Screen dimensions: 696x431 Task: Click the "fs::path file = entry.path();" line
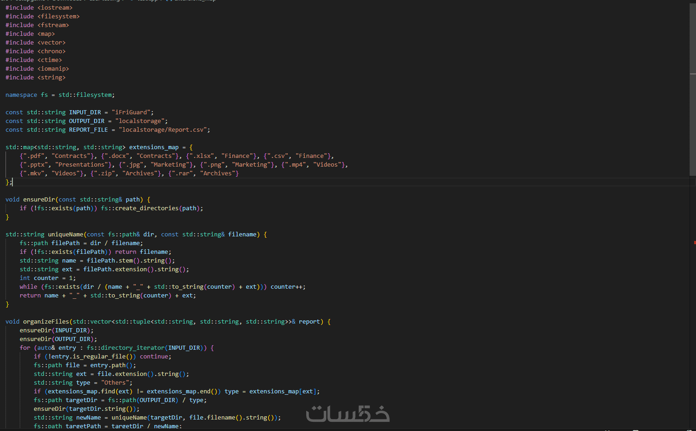point(85,365)
